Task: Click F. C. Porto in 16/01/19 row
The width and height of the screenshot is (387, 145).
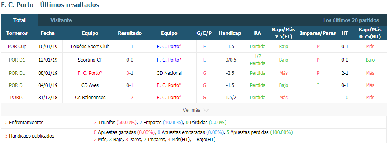Action: [x=169, y=47]
